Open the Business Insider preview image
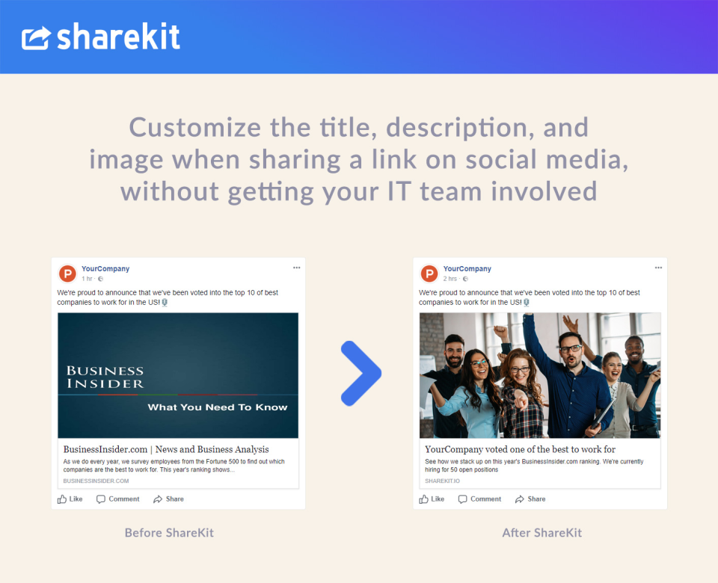Screen dimensions: 718x583 178,375
